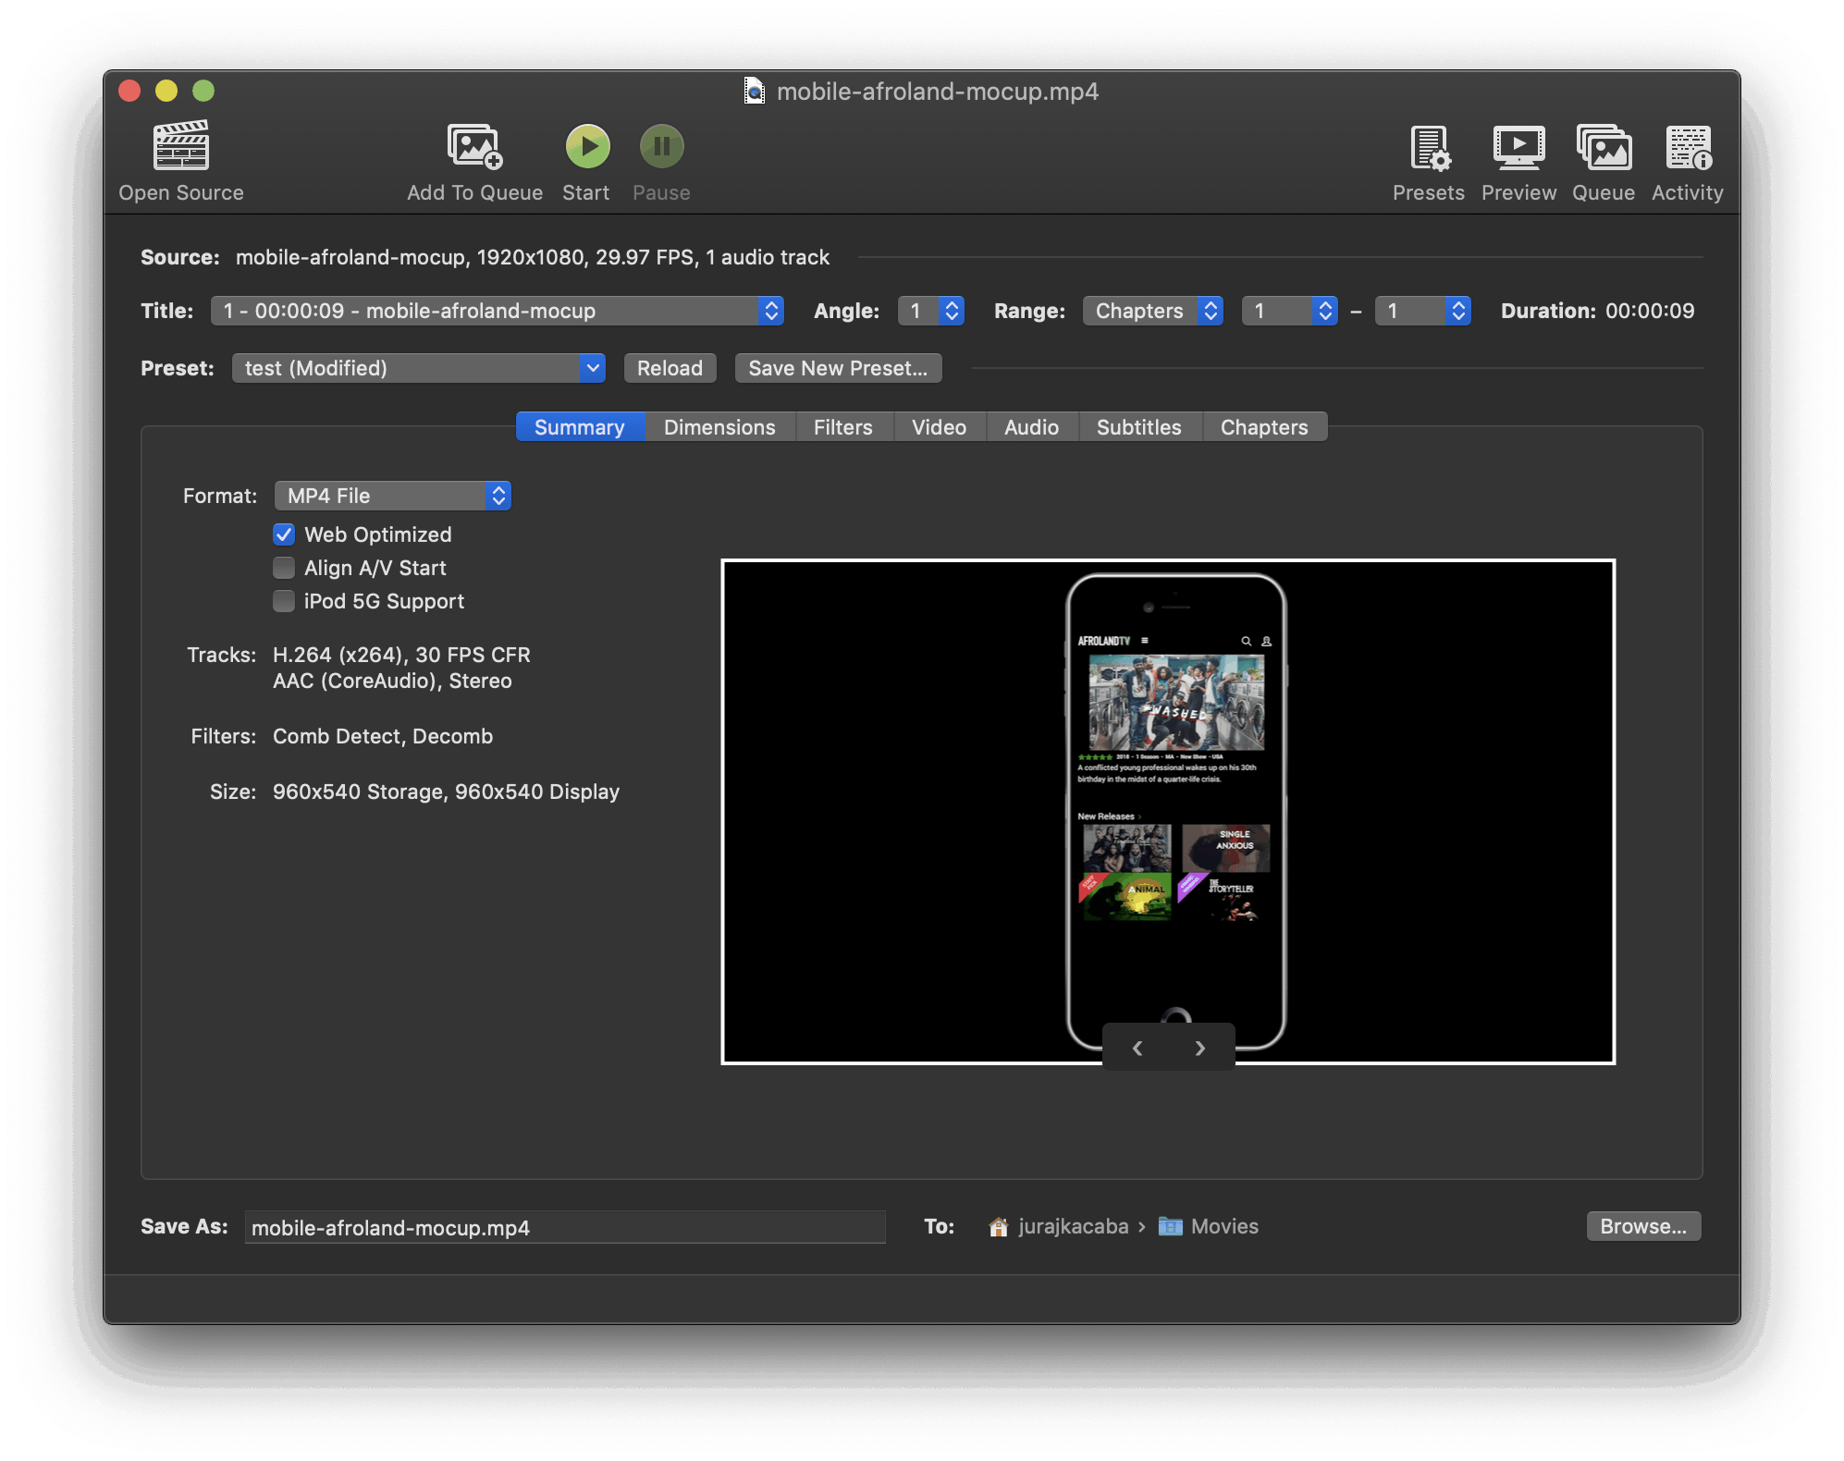Click the video preview thumbnail
The image size is (1844, 1461).
click(x=1168, y=811)
